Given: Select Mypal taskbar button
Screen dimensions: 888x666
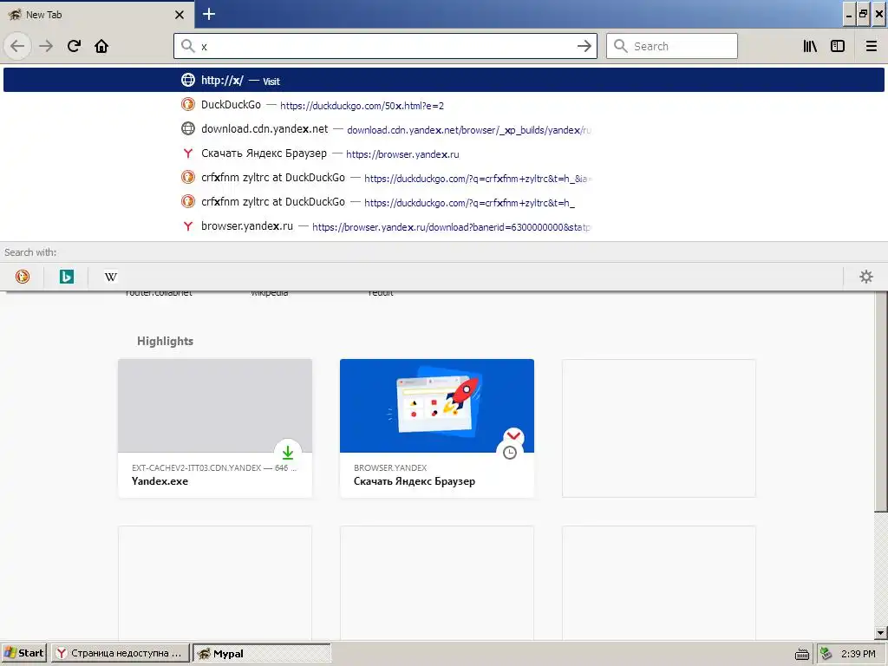Looking at the screenshot, I should pos(262,653).
